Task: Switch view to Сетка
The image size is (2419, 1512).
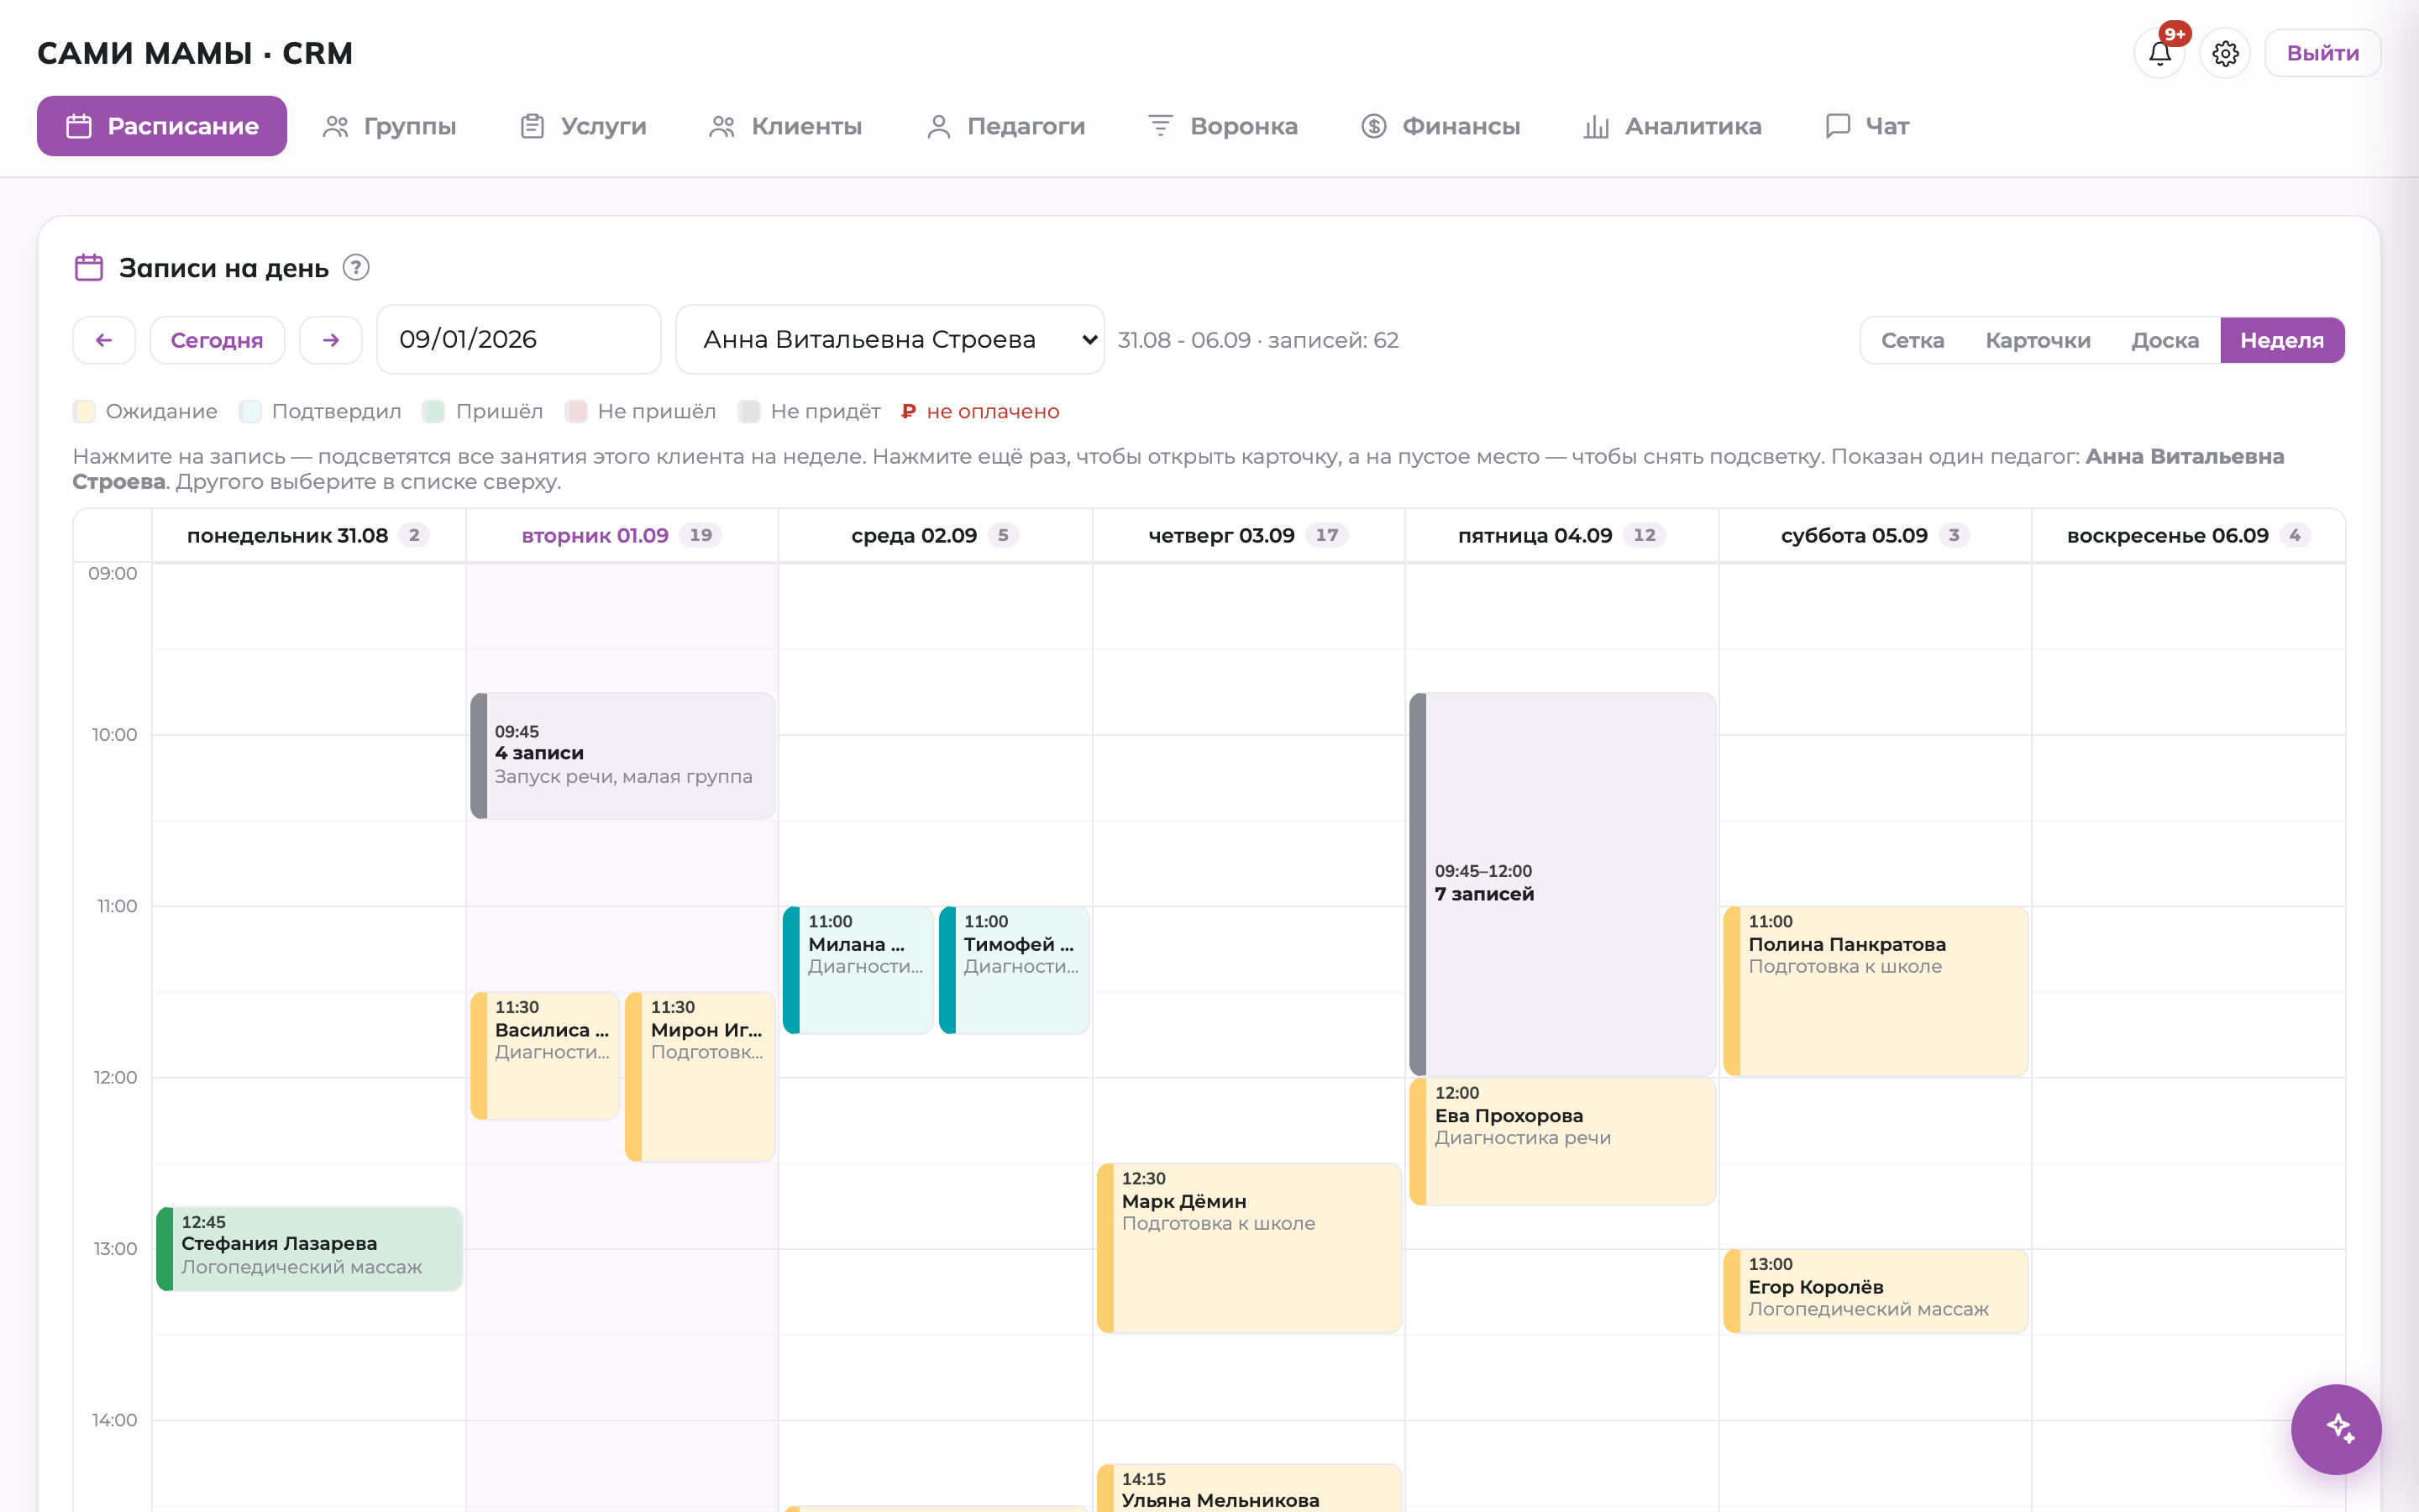Action: pos(1913,340)
